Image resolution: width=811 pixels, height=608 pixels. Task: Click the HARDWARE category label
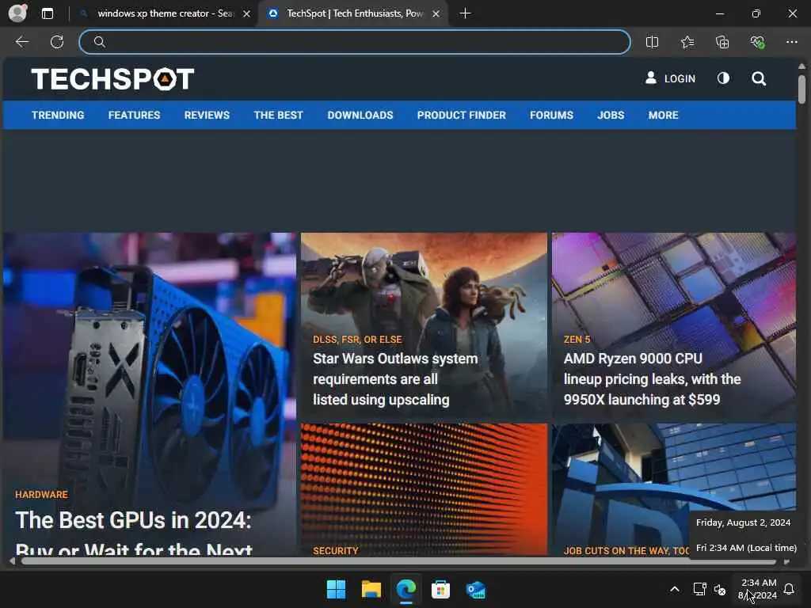(41, 495)
